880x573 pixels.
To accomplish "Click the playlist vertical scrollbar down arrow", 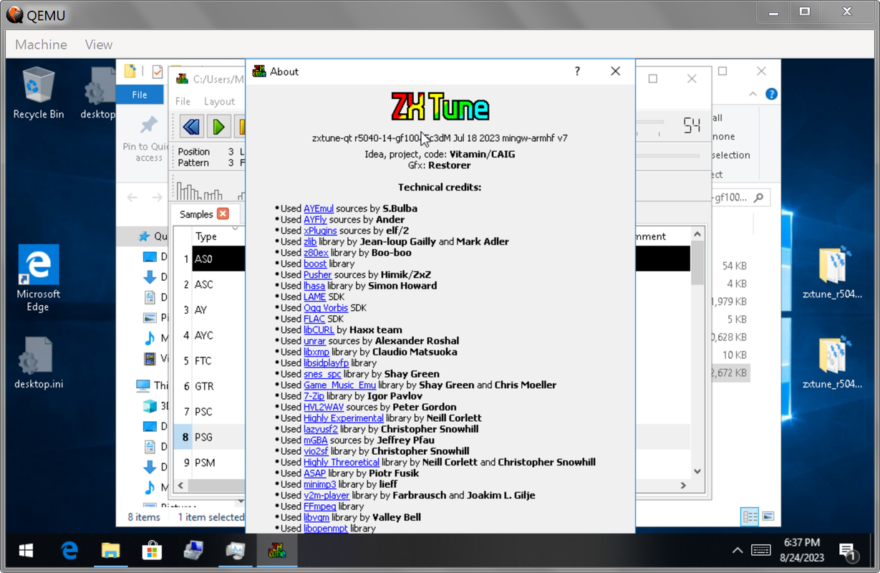I will click(697, 472).
